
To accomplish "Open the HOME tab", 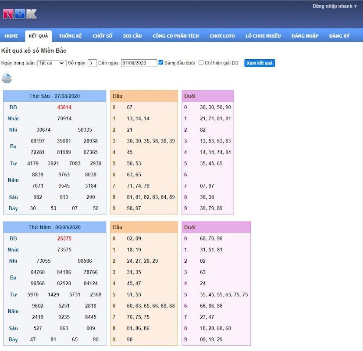I will pos(11,36).
